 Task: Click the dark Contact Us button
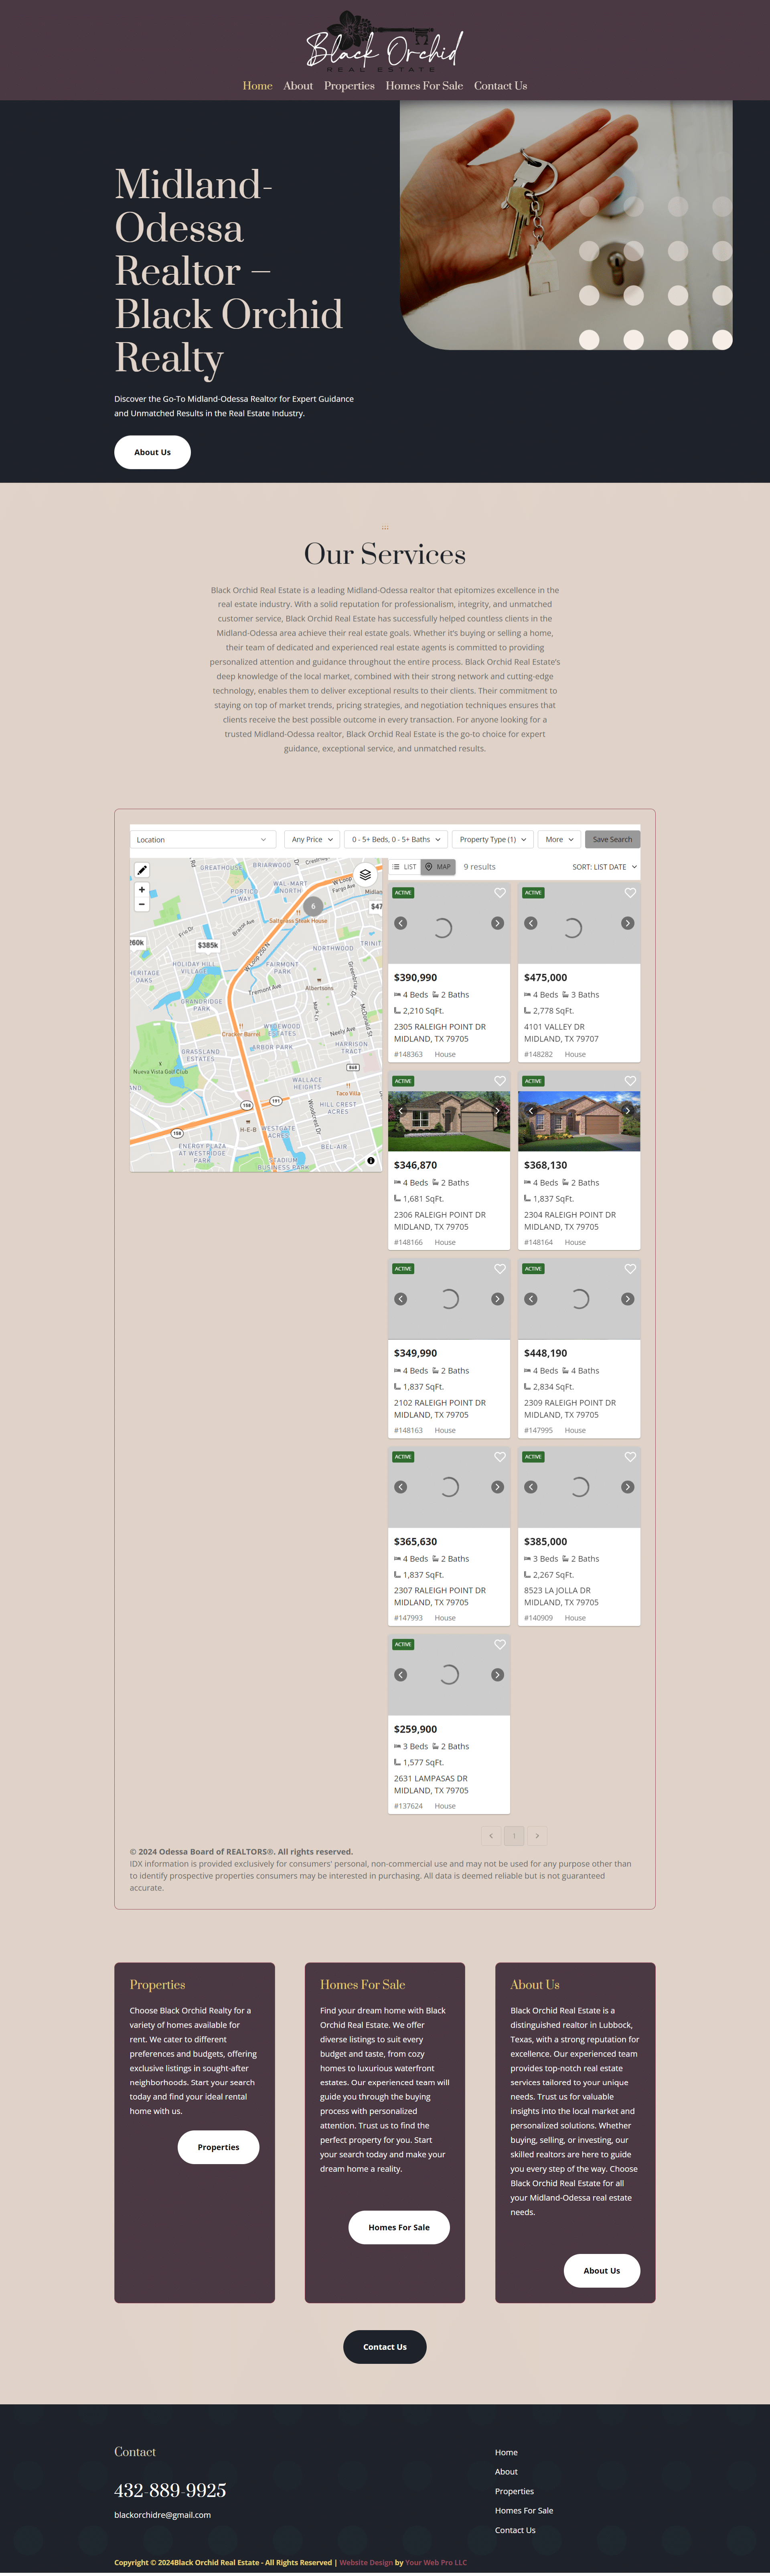[x=385, y=2347]
